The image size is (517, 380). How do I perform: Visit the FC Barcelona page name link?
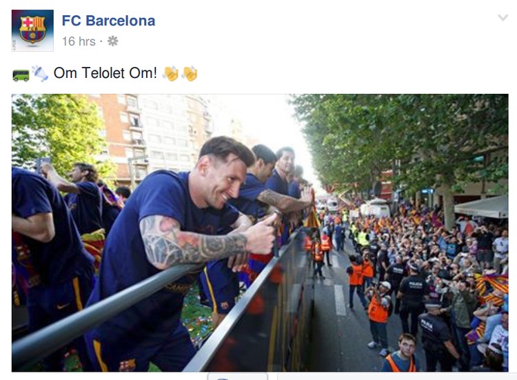tap(108, 21)
